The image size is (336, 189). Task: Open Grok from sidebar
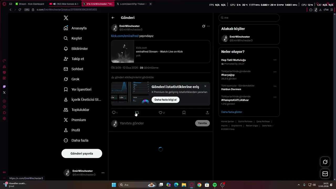72,79
